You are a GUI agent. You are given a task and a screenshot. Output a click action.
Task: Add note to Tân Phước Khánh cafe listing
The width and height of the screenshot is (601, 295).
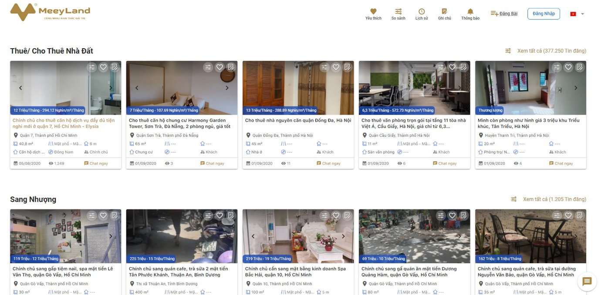[x=231, y=215]
